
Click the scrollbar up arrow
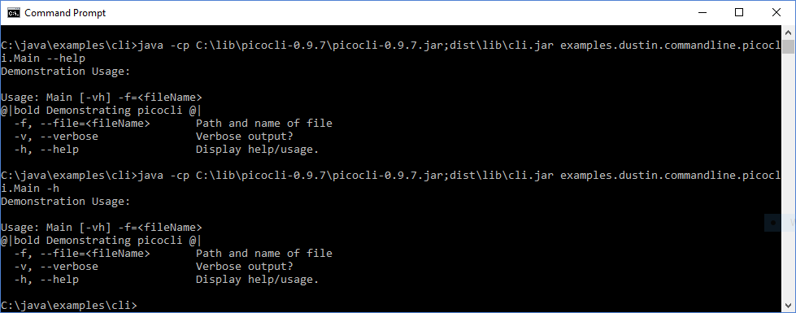(x=788, y=32)
